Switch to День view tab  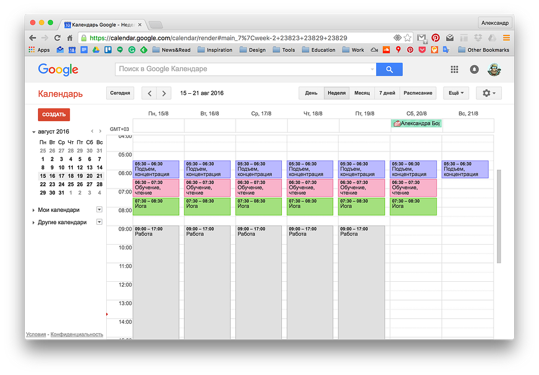coord(311,93)
